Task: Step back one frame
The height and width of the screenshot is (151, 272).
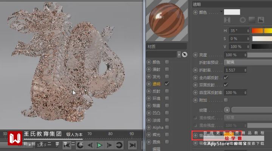Action: [x=90, y=145]
